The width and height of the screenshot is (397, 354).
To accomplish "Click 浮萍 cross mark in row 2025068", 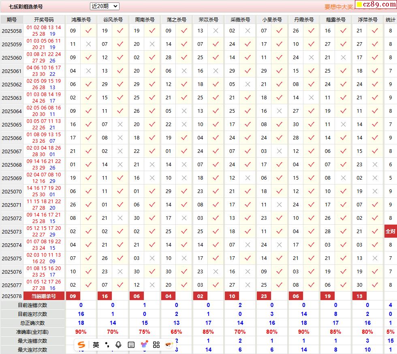I will (x=375, y=165).
